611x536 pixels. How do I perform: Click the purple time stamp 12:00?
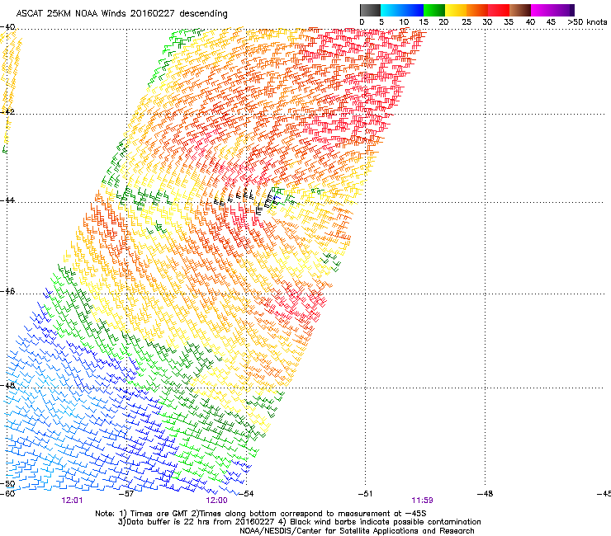216,501
